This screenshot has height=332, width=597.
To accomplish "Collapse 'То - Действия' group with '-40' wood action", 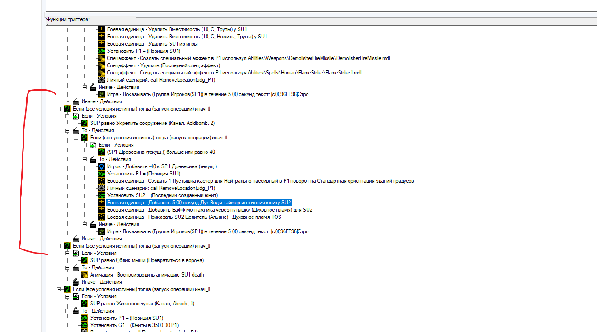I will click(x=84, y=159).
